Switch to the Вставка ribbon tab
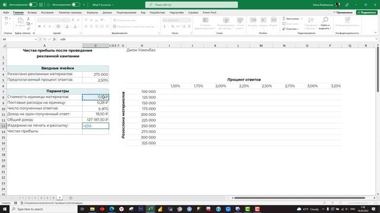 [32, 12]
